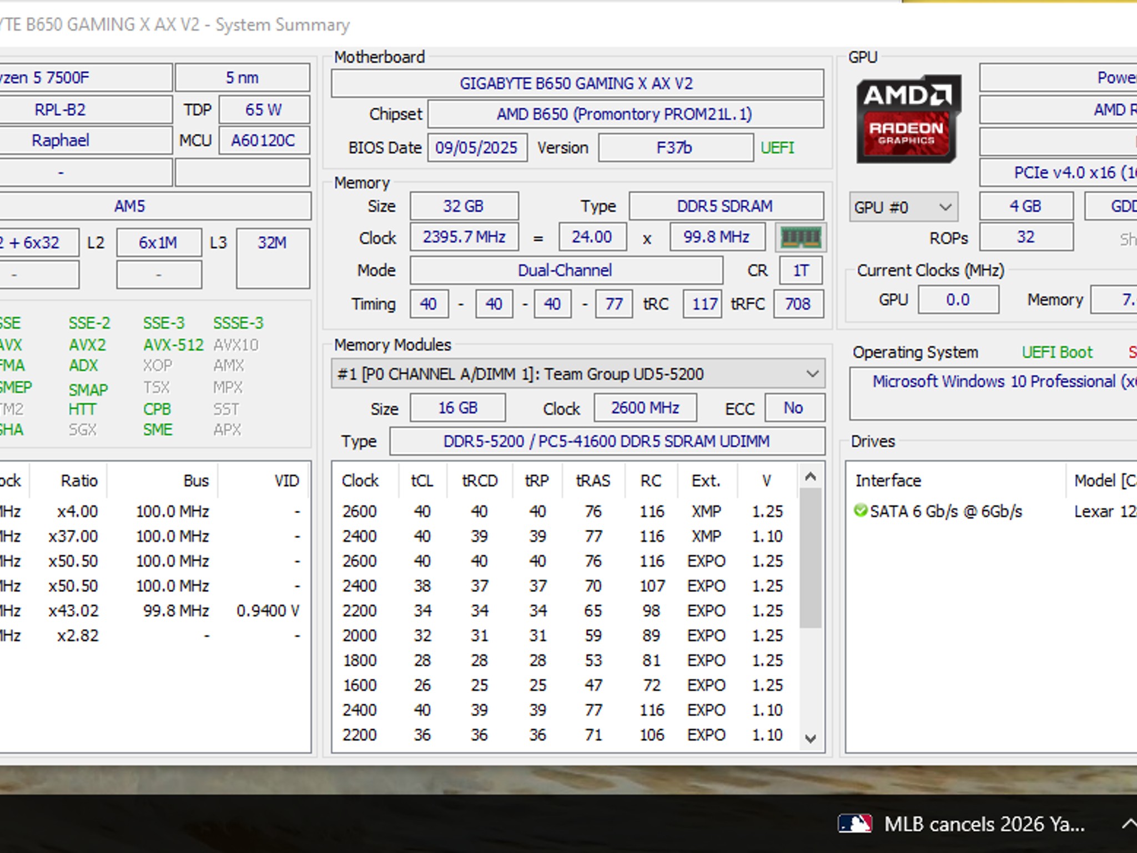Click the Ext. column header
The image size is (1137, 853).
click(706, 480)
